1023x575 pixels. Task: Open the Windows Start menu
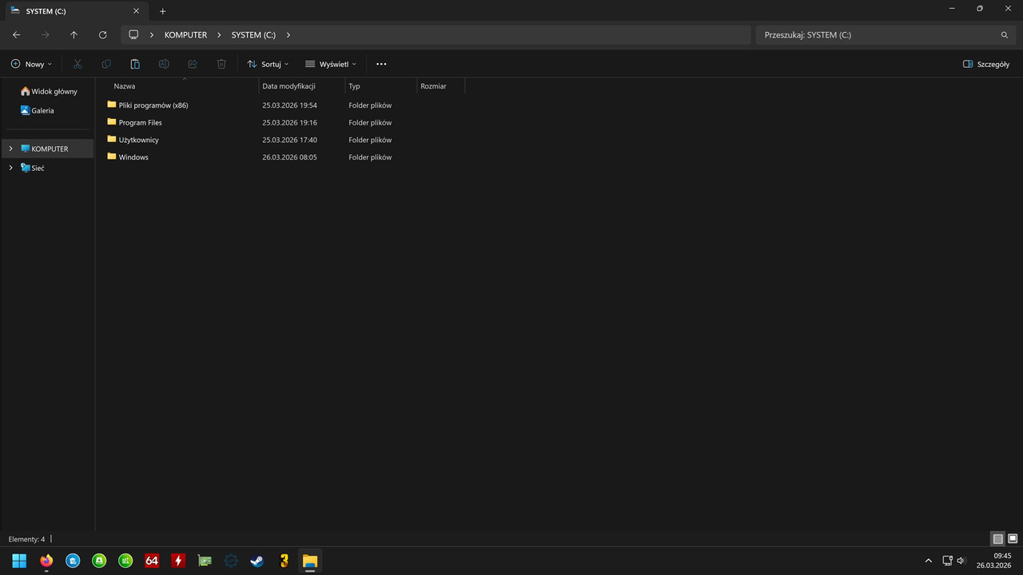[19, 561]
